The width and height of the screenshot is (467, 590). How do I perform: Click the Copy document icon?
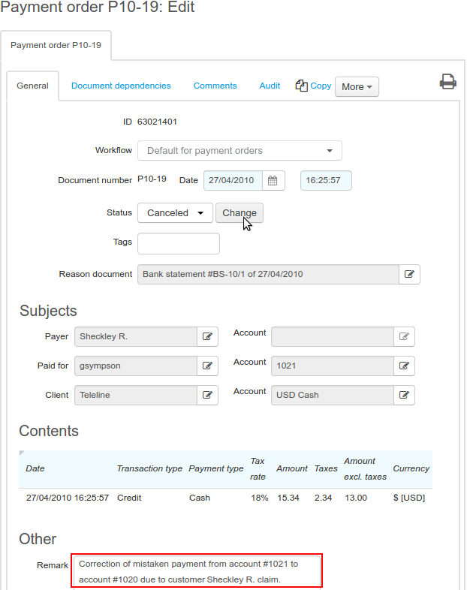point(301,86)
